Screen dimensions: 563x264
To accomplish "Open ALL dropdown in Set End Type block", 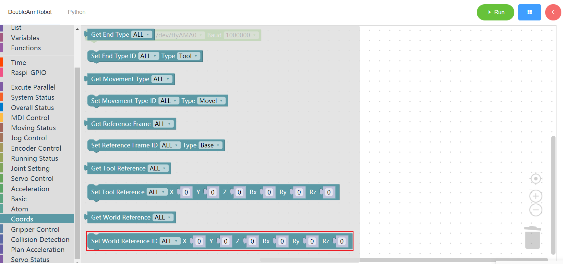I will [149, 56].
